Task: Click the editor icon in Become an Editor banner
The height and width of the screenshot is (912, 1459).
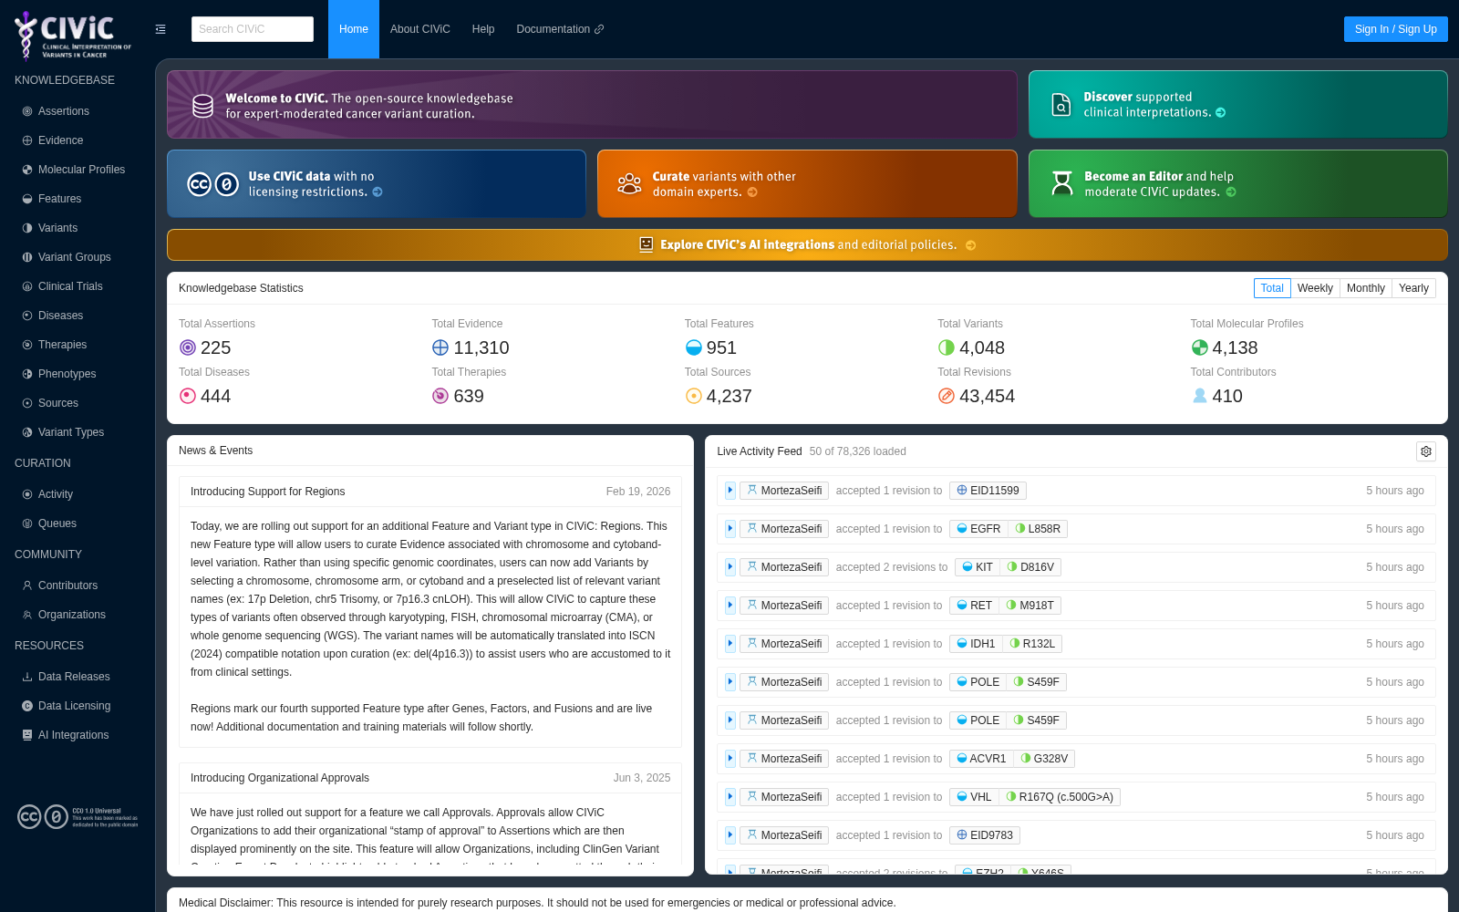Action: click(x=1062, y=183)
